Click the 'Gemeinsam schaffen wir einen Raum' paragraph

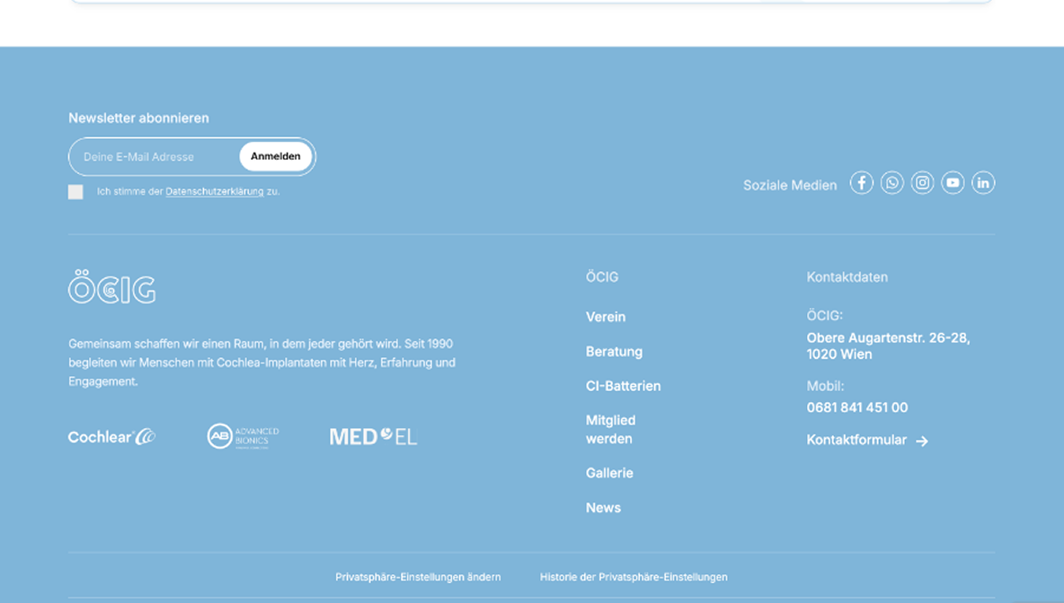pos(262,363)
